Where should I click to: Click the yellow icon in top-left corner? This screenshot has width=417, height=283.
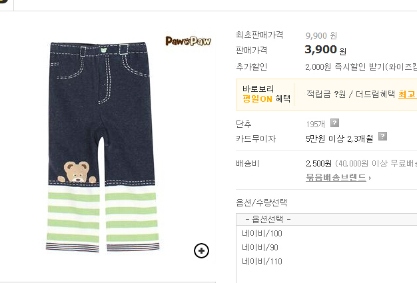click(4, 1)
